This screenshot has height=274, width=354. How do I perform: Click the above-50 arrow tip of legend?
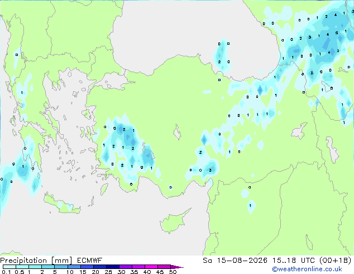pos(177,267)
